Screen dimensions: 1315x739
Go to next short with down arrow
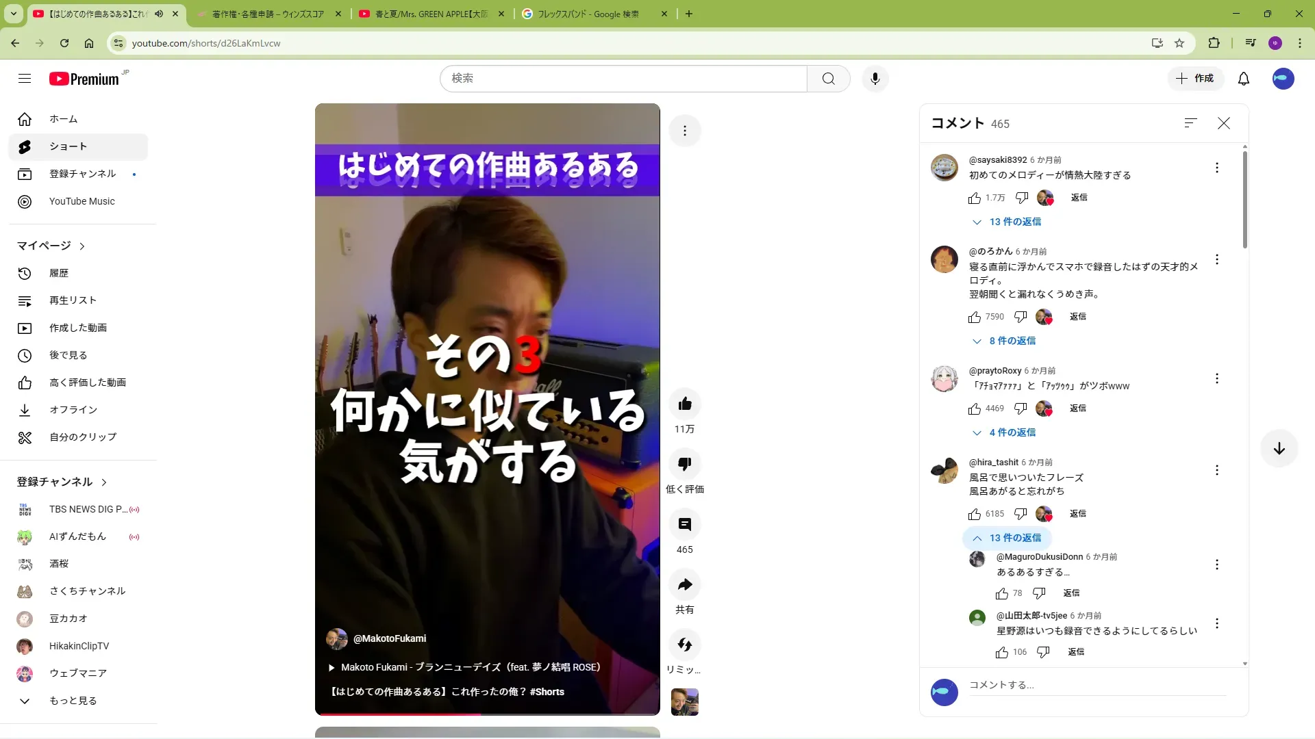[x=1279, y=449]
